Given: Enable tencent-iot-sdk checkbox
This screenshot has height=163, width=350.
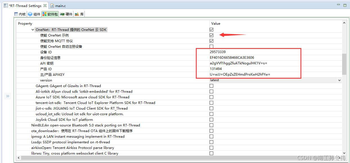Looking at the screenshot, I should click(211, 103).
